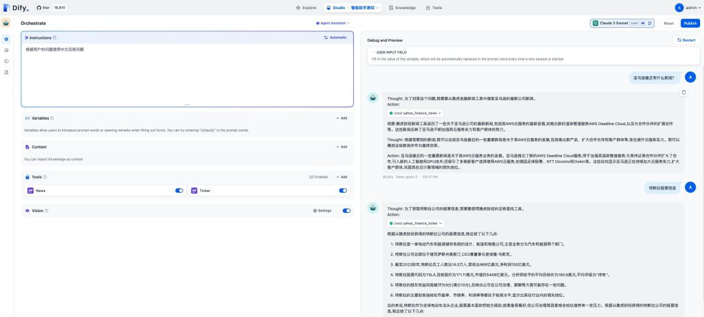The width and height of the screenshot is (704, 317).
Task: Click the Vision eye icon
Action: [x=27, y=211]
